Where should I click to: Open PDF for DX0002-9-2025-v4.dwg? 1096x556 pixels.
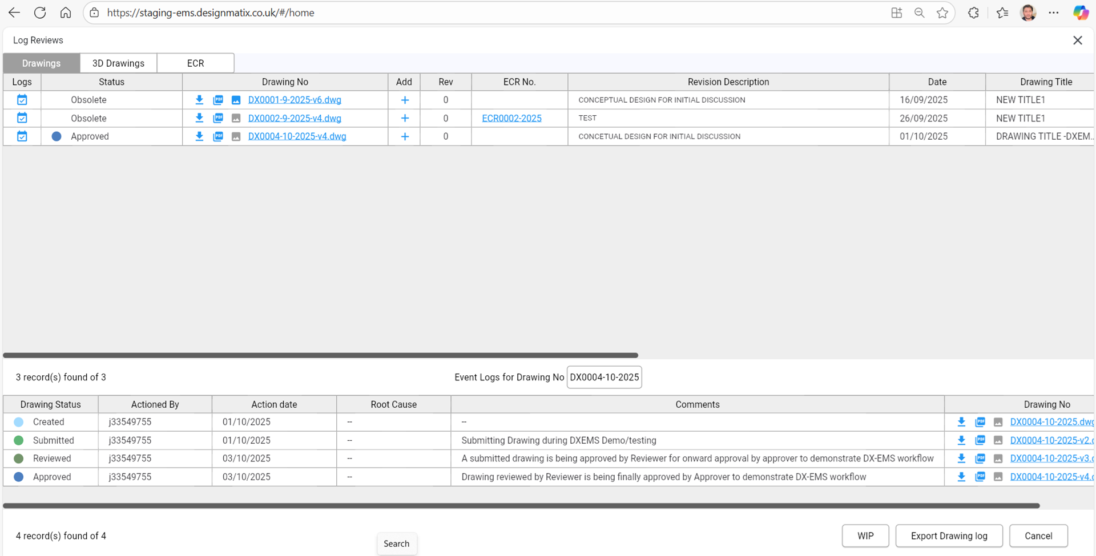(x=218, y=118)
